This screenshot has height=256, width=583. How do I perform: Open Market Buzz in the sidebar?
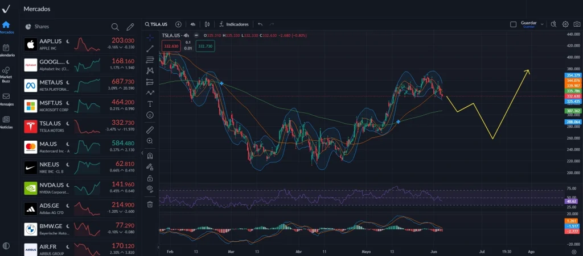6,75
